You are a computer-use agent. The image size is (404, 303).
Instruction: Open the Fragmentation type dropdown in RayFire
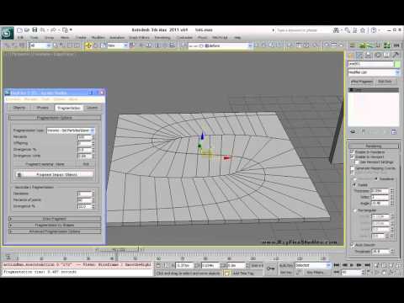[x=71, y=130]
